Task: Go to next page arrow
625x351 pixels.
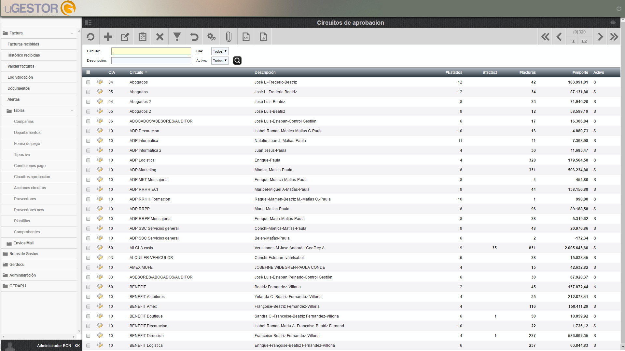Action: point(600,37)
